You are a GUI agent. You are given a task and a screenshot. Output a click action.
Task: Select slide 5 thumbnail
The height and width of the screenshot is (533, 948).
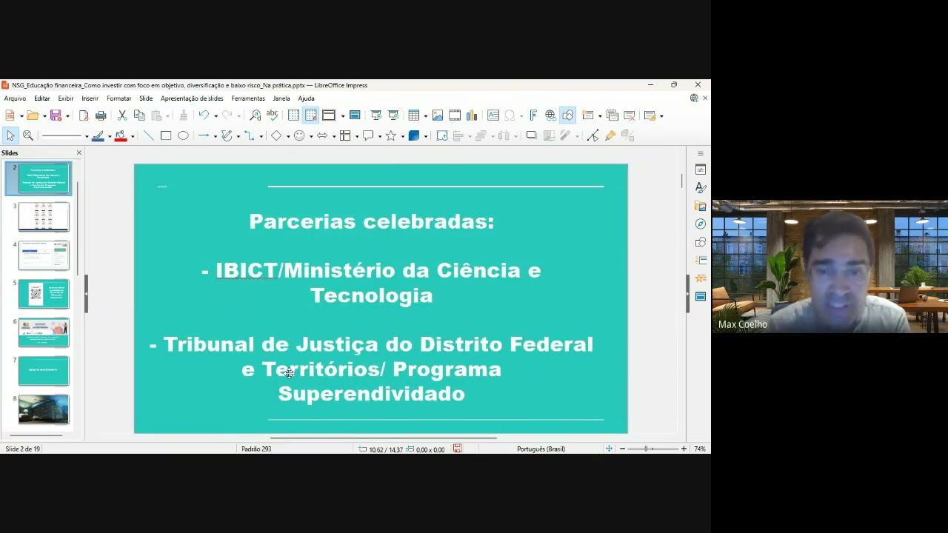click(44, 294)
